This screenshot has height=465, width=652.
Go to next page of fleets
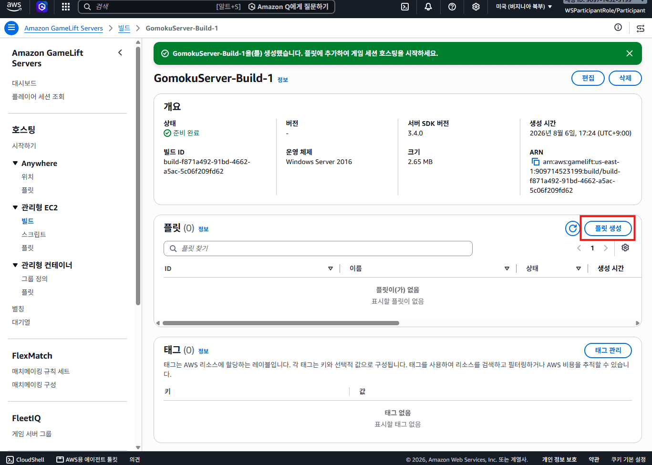point(606,248)
